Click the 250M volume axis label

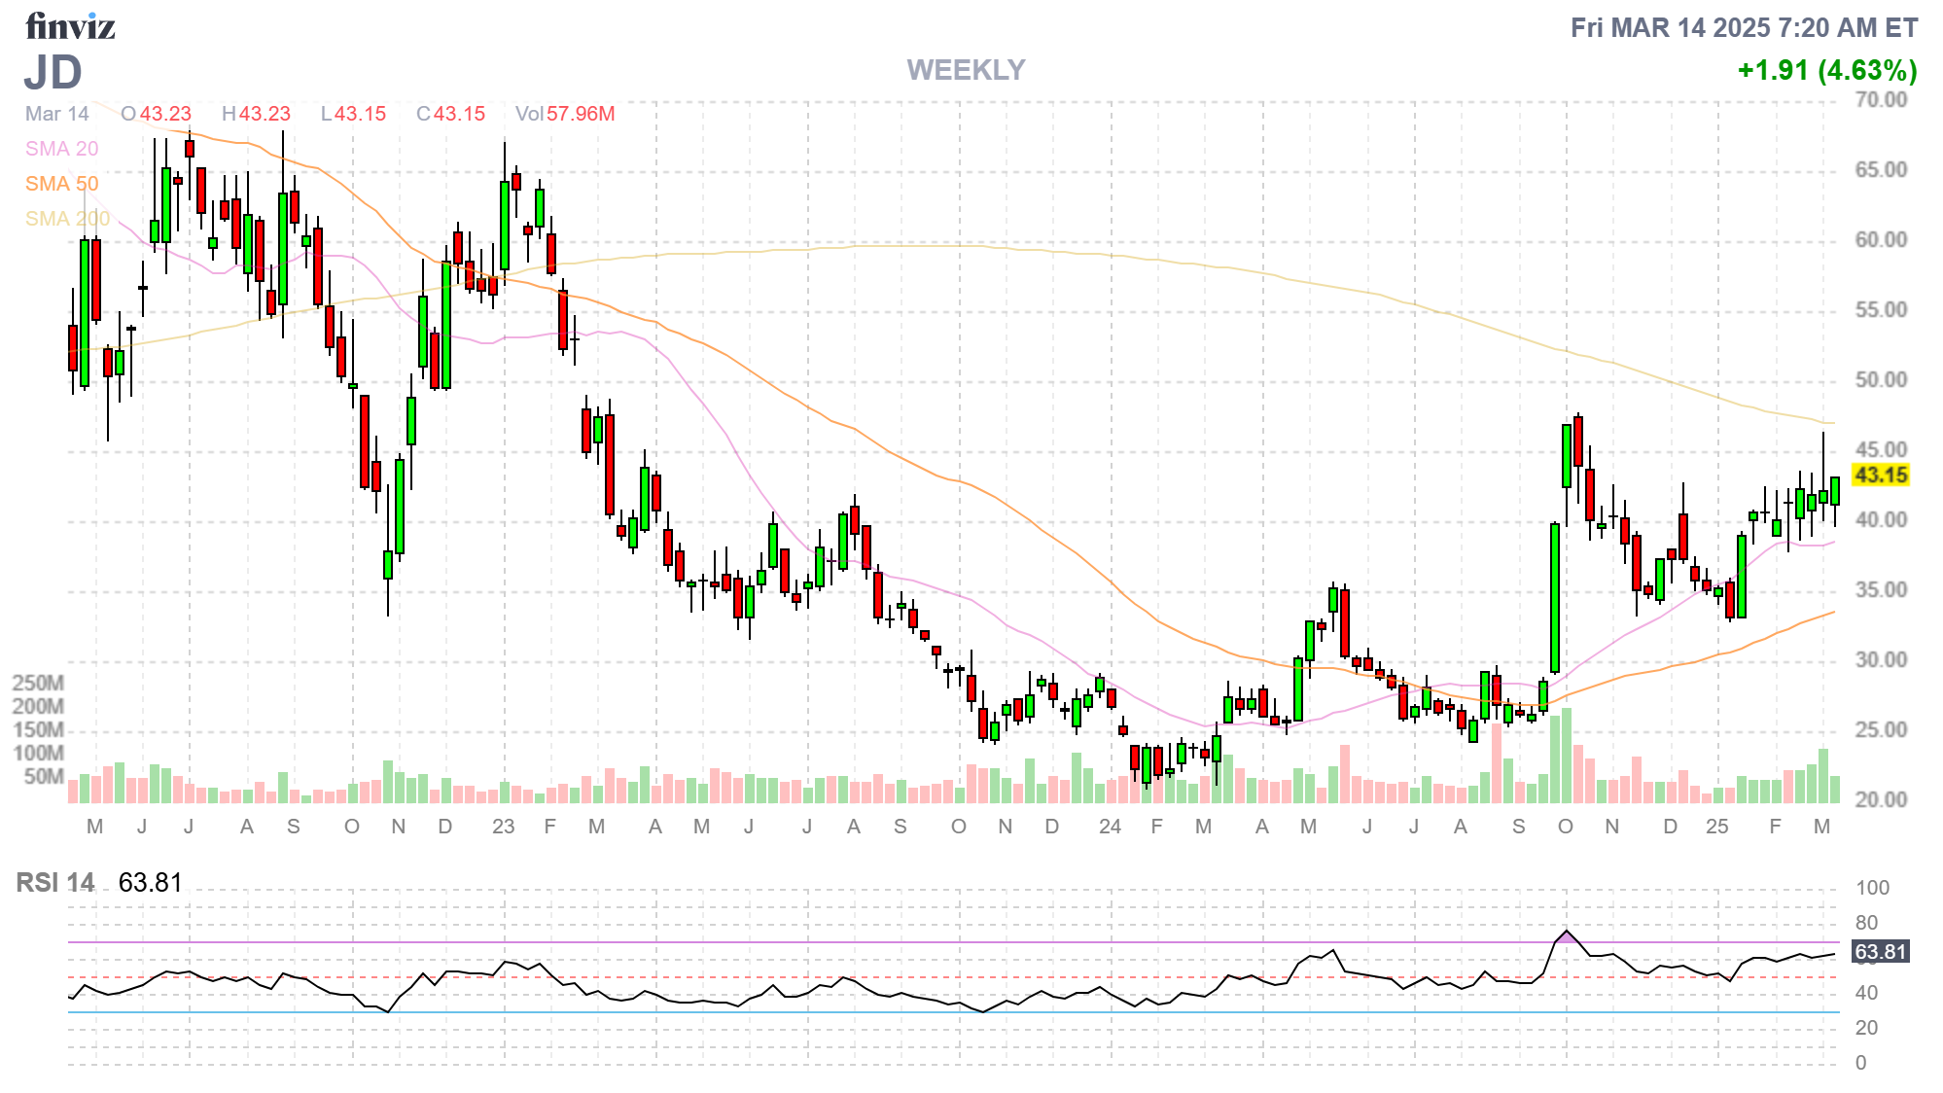coord(38,683)
